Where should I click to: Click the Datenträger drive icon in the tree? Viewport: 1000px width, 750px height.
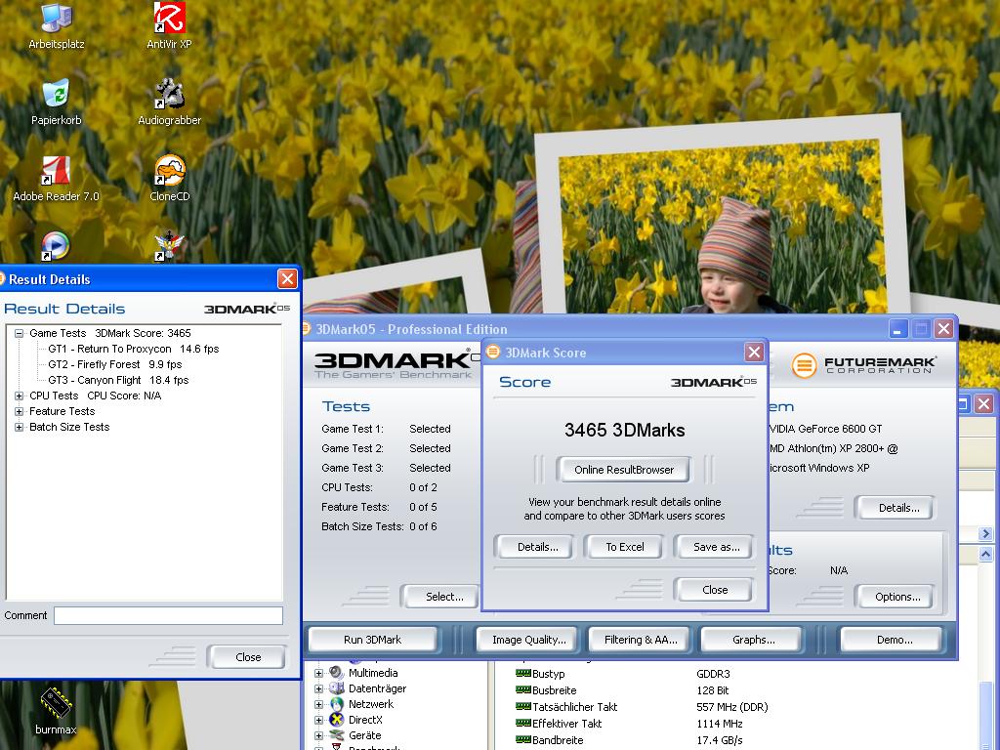click(x=336, y=688)
